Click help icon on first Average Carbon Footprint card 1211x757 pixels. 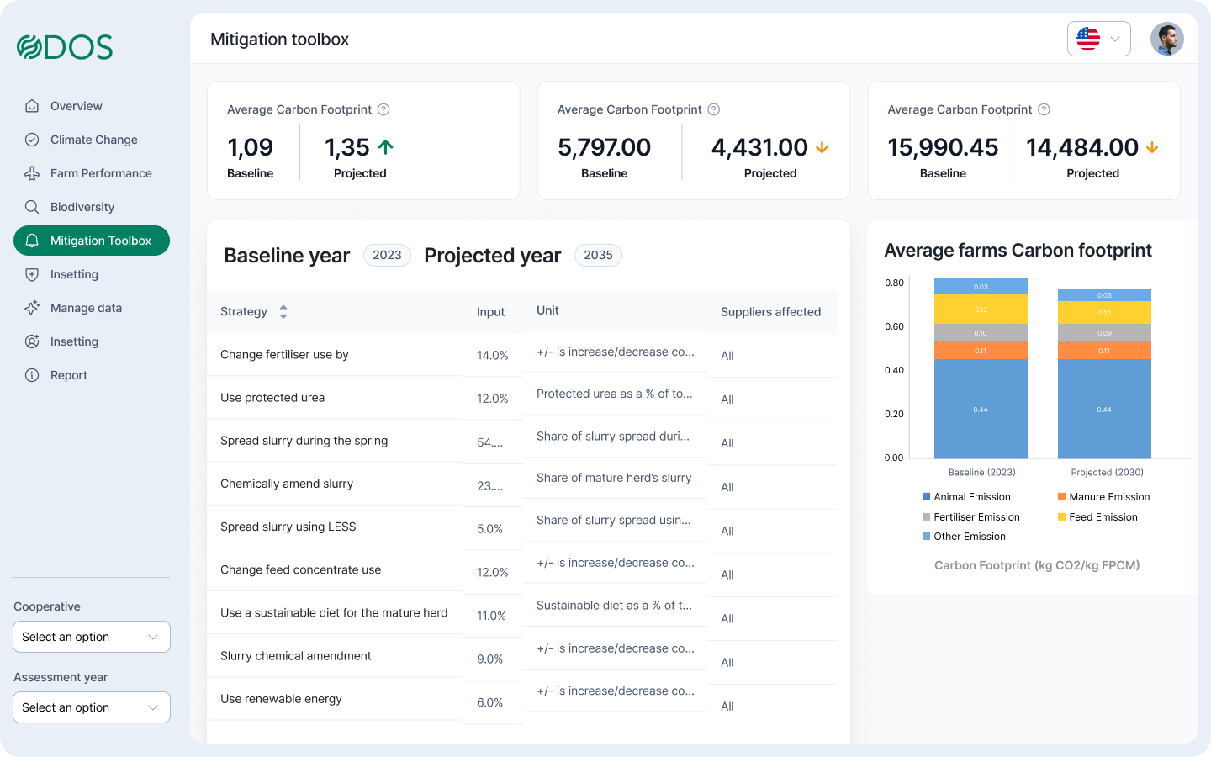tap(383, 109)
